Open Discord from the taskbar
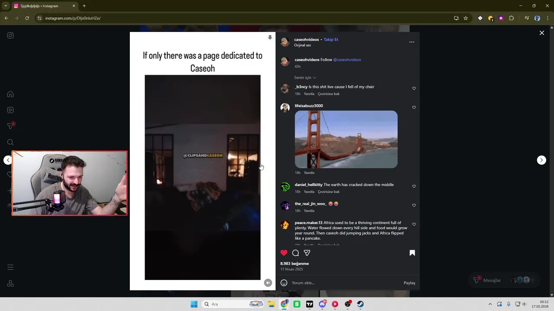The image size is (554, 311). click(x=322, y=304)
